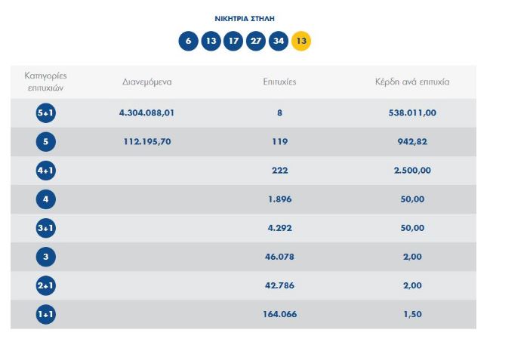Select the 1+1 category badge

(x=46, y=314)
